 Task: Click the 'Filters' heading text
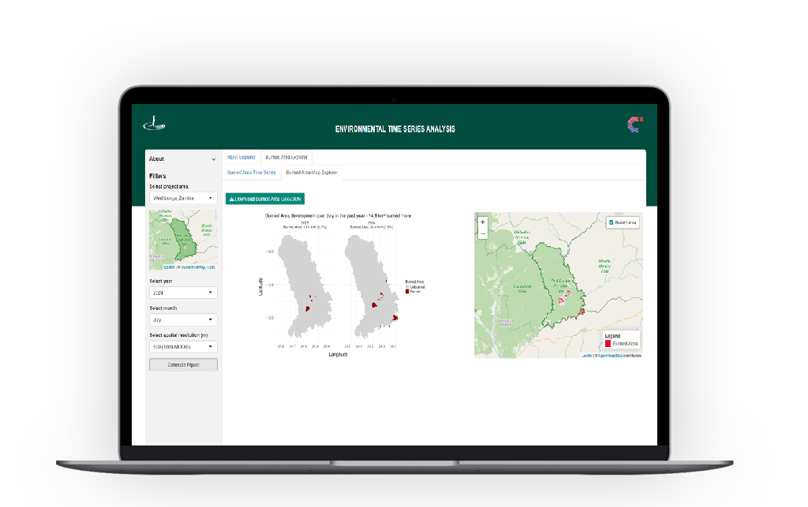click(x=158, y=176)
